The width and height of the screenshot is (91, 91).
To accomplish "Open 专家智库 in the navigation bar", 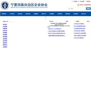I will [76, 14].
